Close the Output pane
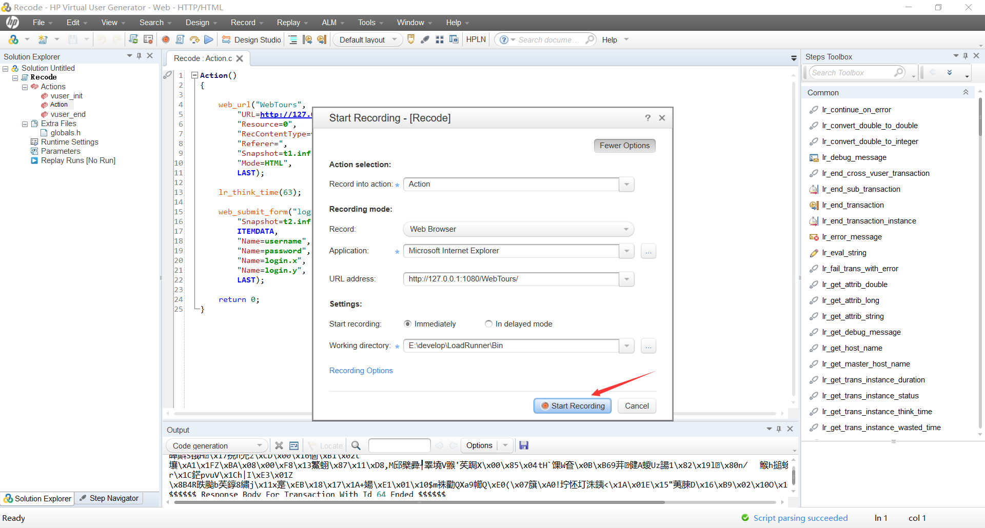The width and height of the screenshot is (985, 528). coord(790,429)
